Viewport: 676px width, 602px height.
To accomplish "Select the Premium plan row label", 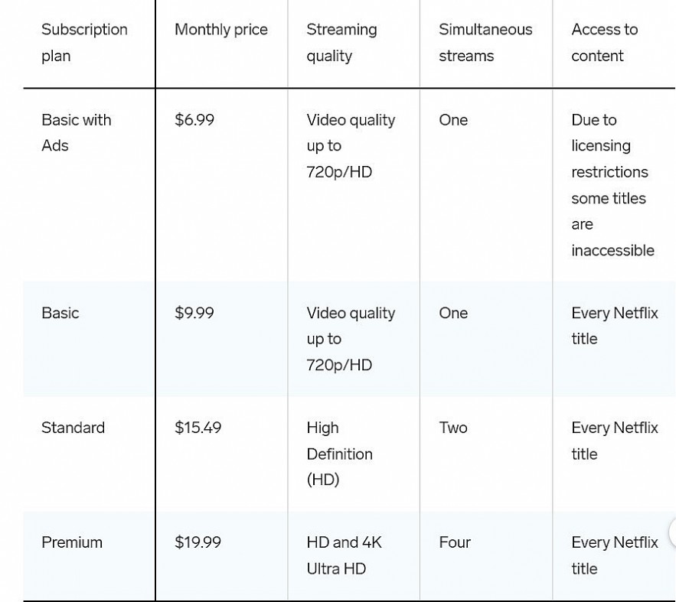I will point(71,542).
